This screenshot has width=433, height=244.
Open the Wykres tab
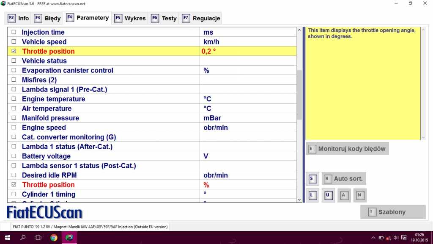[x=130, y=18]
